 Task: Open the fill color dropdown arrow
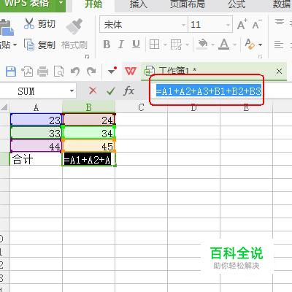click(212, 45)
